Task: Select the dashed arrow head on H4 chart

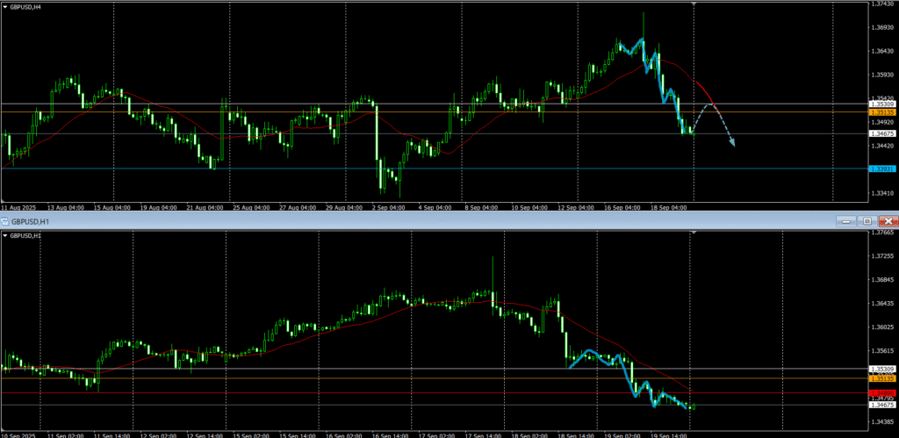Action: 731,143
